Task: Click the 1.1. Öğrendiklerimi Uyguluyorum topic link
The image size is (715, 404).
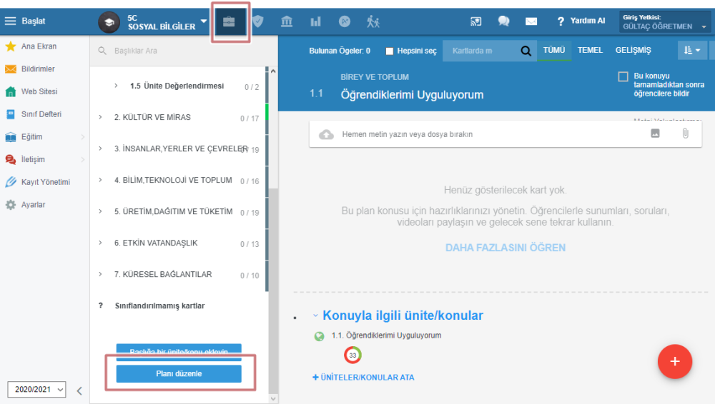Action: tap(386, 335)
